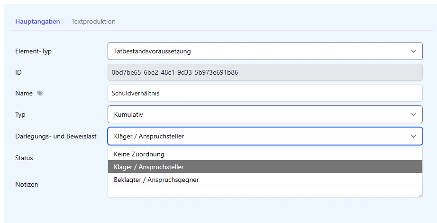Choose Beklagter / Anspruchsgegner option
The height and width of the screenshot is (223, 437).
[265, 180]
